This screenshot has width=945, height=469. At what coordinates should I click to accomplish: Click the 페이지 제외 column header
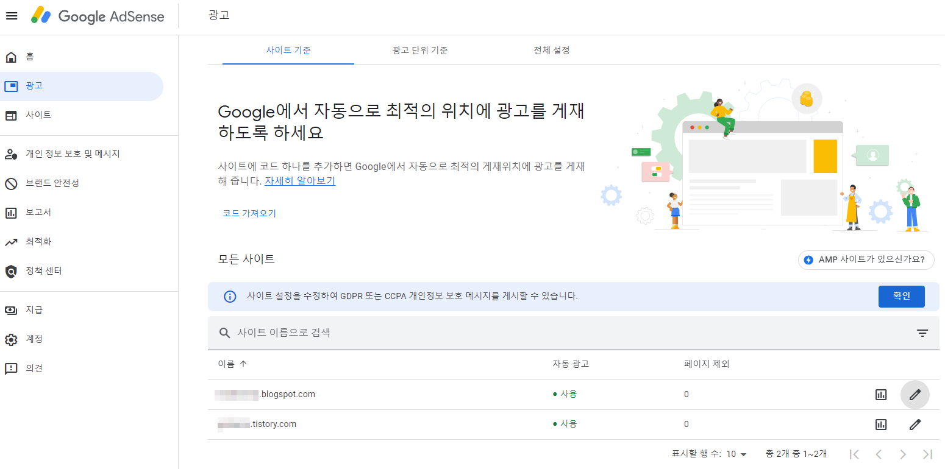(x=707, y=364)
